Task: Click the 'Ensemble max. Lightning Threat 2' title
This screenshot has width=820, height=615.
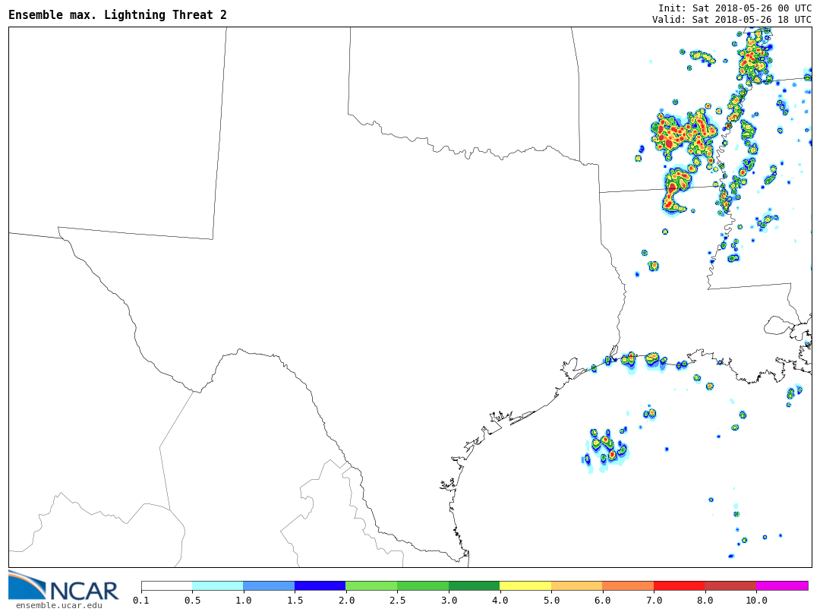Action: click(118, 15)
